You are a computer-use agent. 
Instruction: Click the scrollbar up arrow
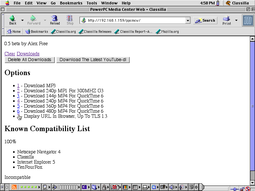252,39
